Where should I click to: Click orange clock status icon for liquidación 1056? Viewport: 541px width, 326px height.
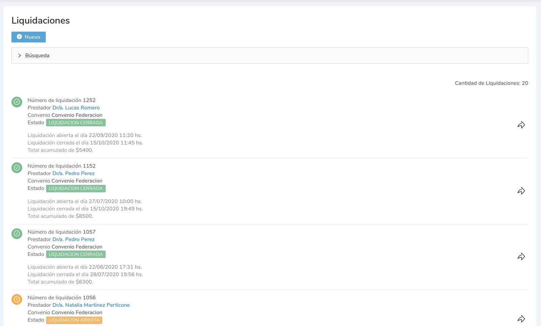click(x=17, y=299)
